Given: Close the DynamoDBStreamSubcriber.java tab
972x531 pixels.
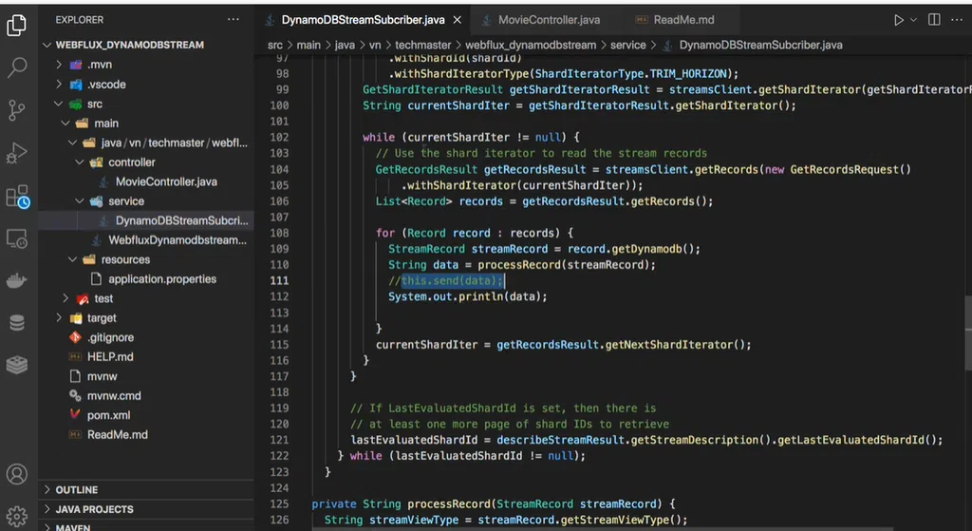Looking at the screenshot, I should tap(458, 20).
